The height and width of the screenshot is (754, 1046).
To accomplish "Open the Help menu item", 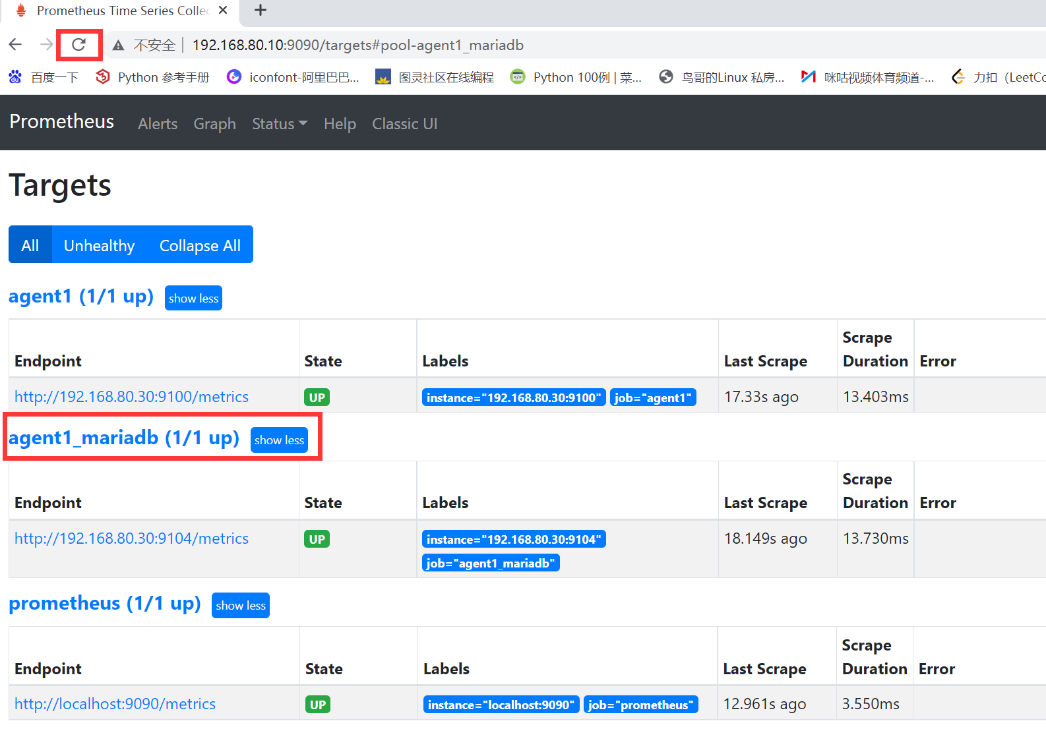I will (340, 124).
